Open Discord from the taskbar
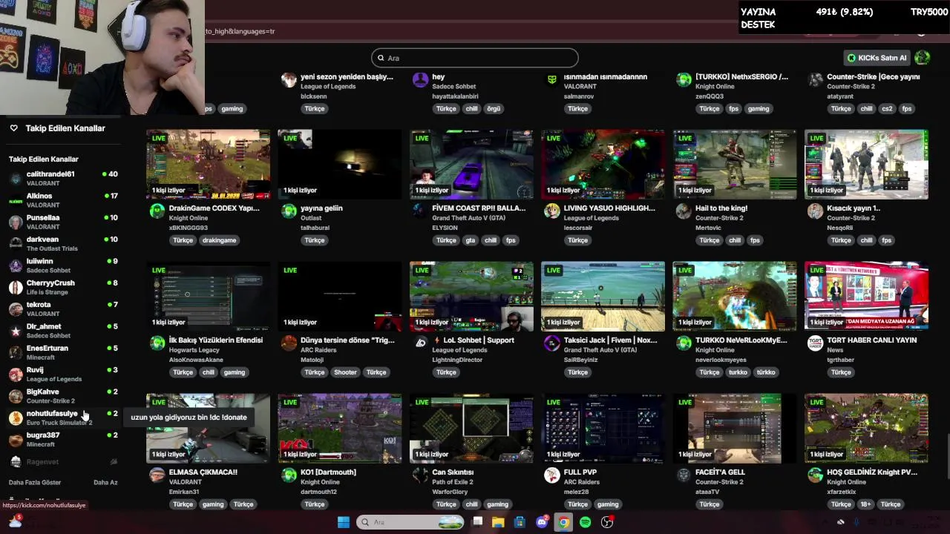Viewport: 950px width, 534px height. pos(543,522)
